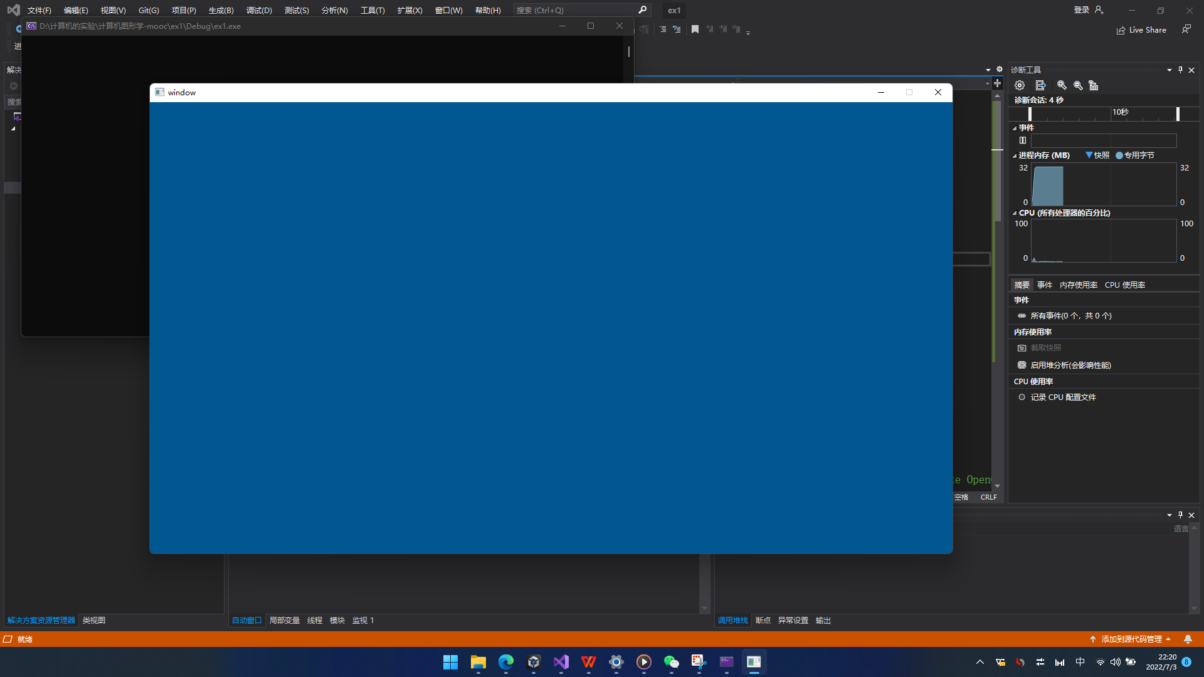The width and height of the screenshot is (1204, 677).
Task: Select the 记录 CPU 配置文件 radio option
Action: [x=1022, y=397]
